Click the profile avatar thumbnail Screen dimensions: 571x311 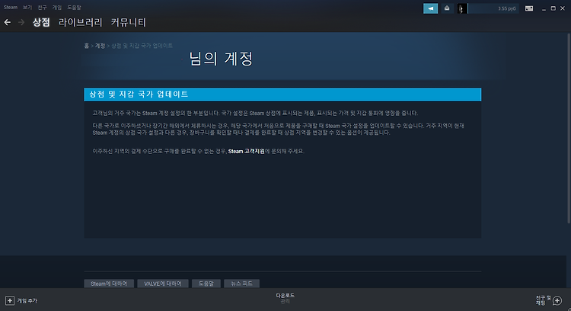tap(462, 8)
